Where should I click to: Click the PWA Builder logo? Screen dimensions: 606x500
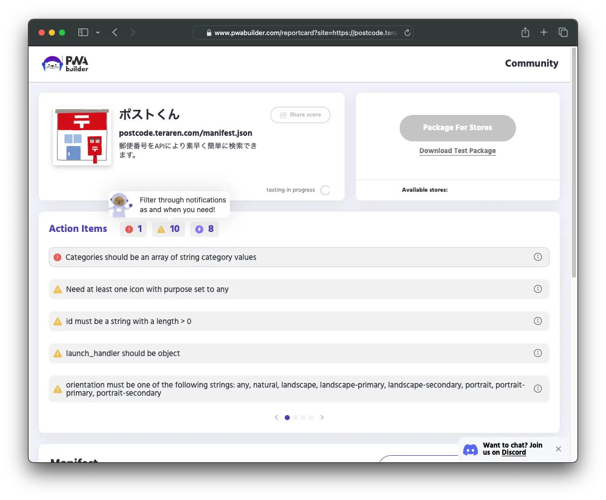tap(65, 64)
